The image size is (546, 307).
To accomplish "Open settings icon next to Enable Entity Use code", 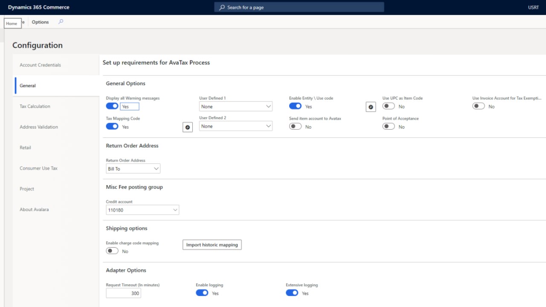I will pyautogui.click(x=371, y=107).
